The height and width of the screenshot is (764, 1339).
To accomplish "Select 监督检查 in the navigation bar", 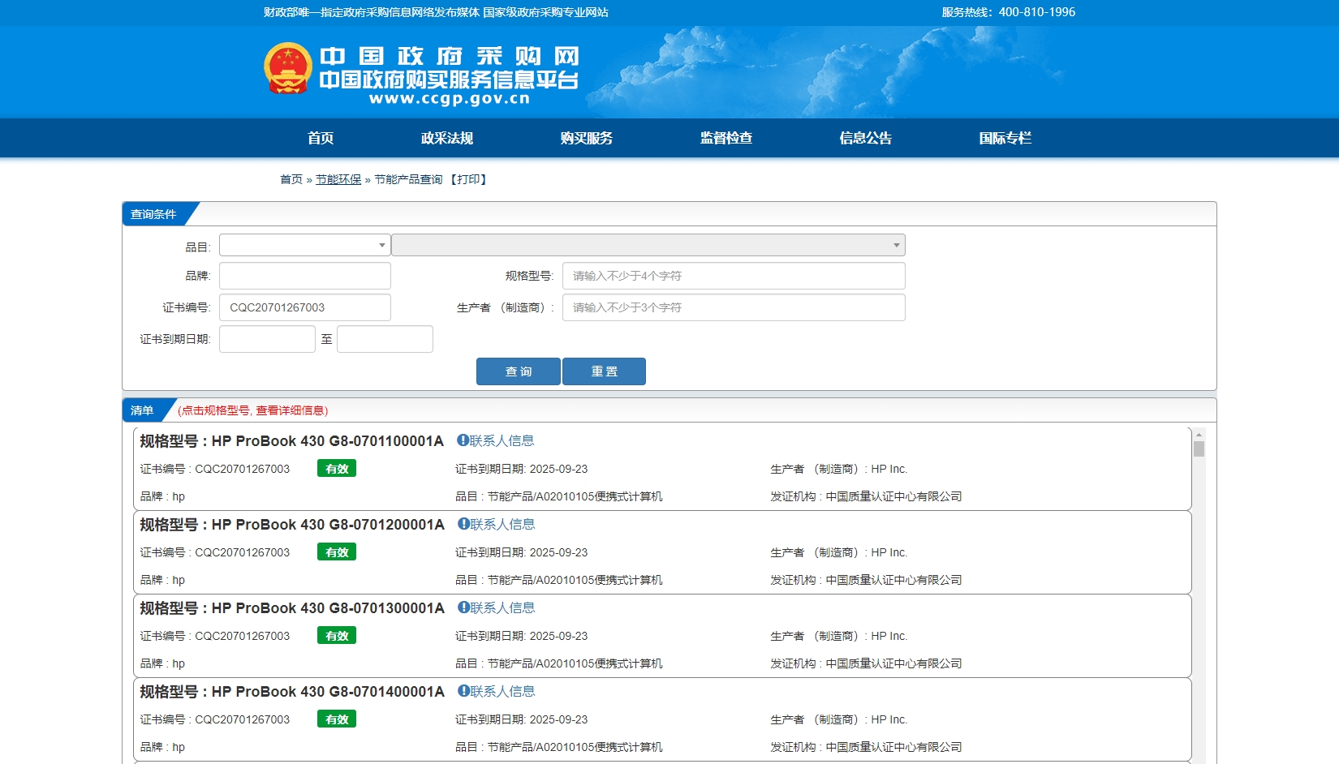I will 726,138.
